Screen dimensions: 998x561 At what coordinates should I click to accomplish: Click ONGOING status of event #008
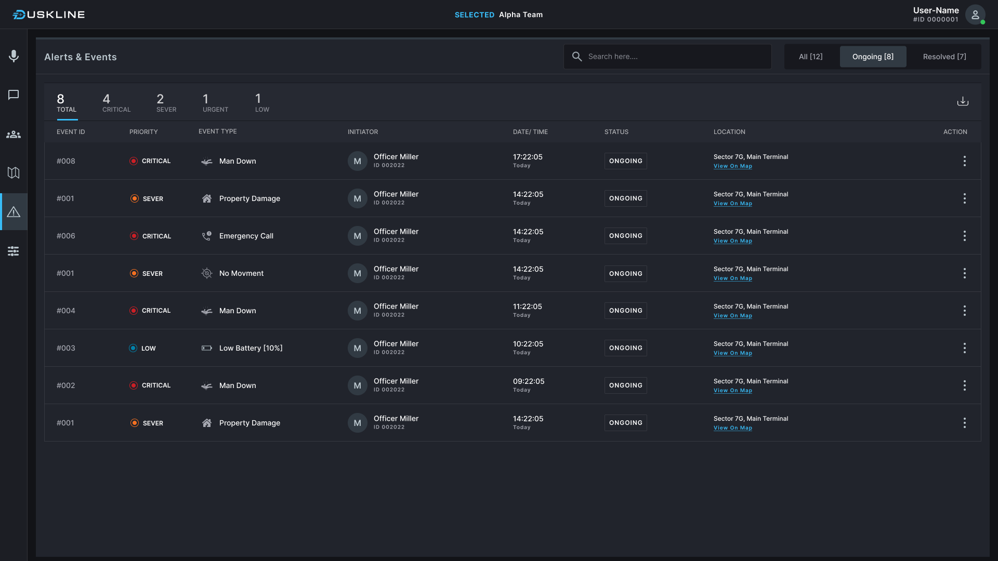coord(626,161)
